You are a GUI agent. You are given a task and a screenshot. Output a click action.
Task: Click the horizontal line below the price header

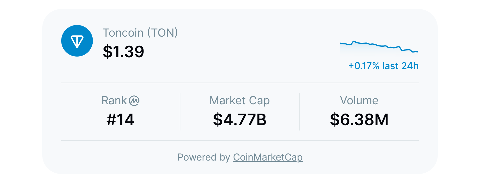(x=240, y=83)
